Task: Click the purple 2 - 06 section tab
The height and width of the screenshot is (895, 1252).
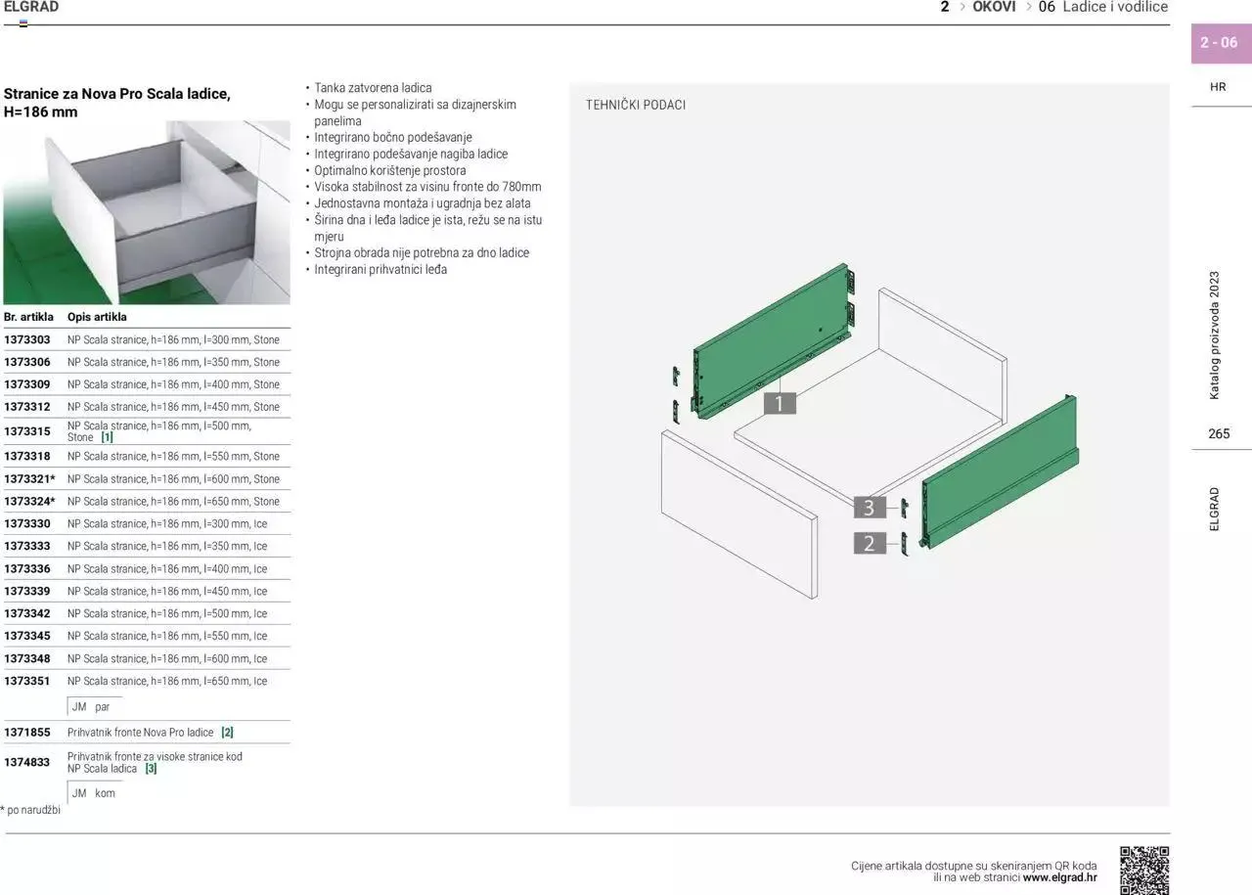Action: point(1220,43)
